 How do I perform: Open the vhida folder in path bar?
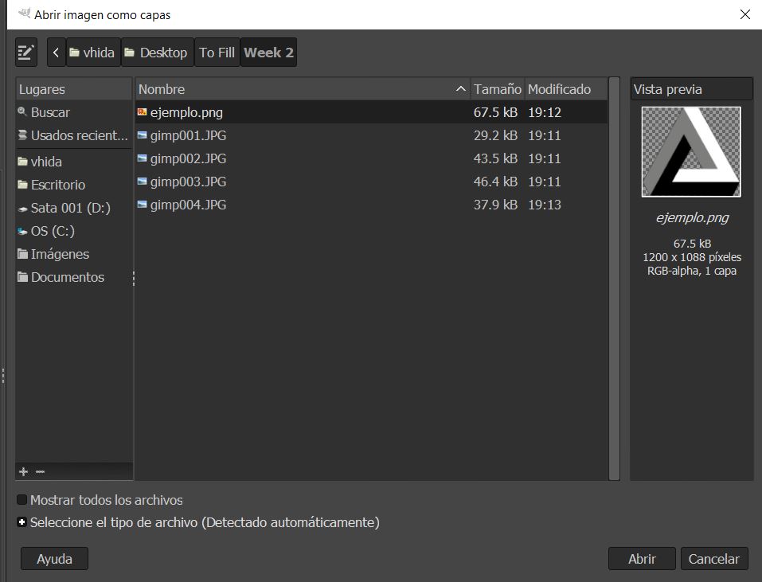click(93, 52)
